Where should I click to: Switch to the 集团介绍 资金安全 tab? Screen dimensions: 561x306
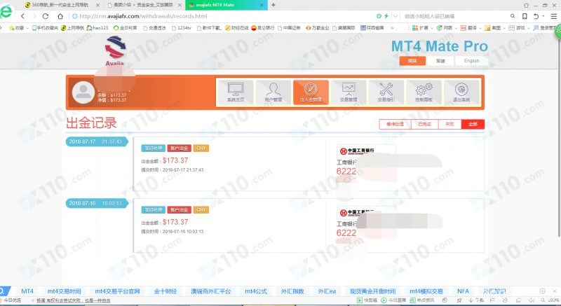pyautogui.click(x=143, y=5)
